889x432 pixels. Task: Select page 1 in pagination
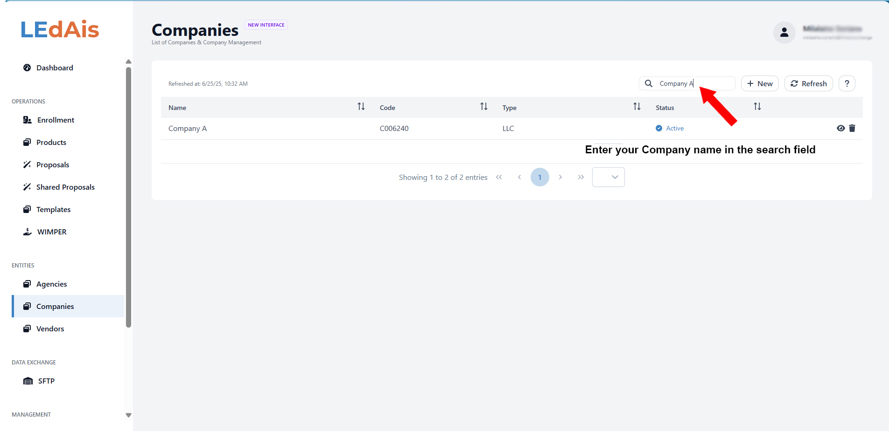click(x=540, y=177)
